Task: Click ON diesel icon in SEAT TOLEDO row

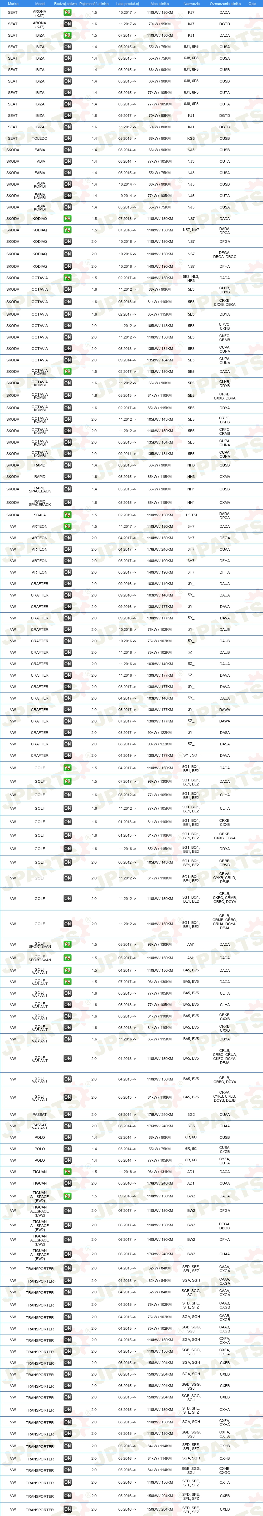Action: [x=68, y=138]
